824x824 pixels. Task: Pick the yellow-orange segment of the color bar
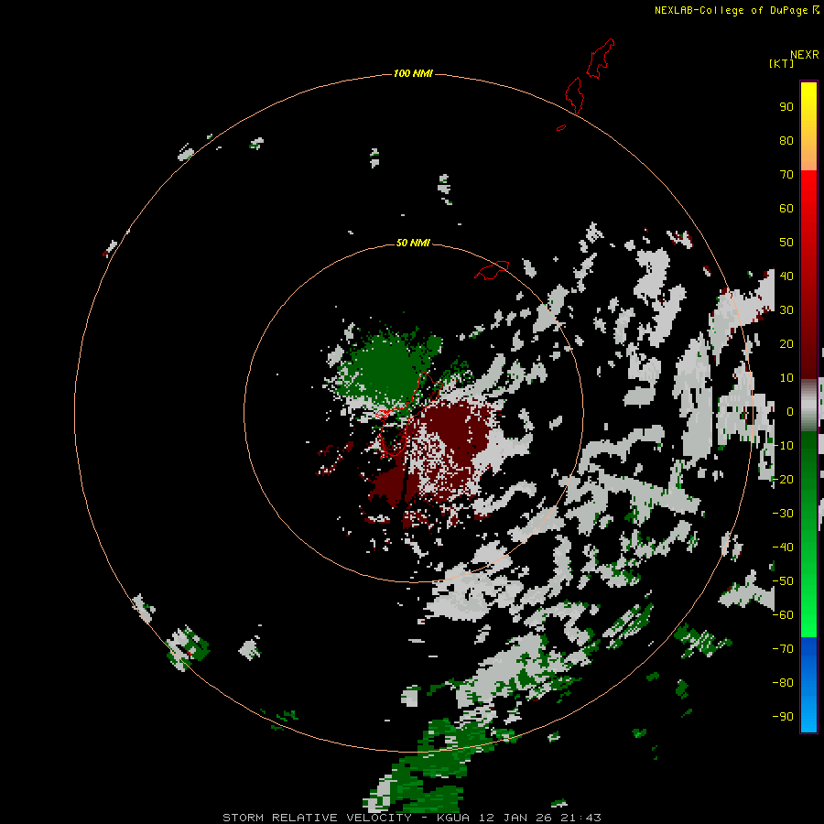(x=808, y=126)
